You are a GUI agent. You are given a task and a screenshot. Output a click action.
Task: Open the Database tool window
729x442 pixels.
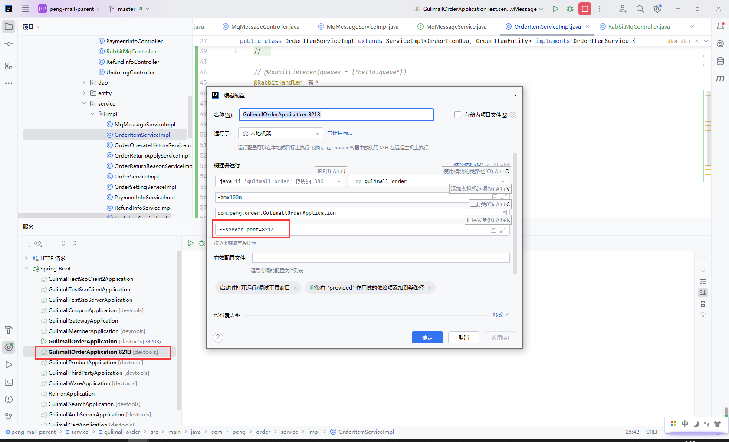tap(720, 61)
